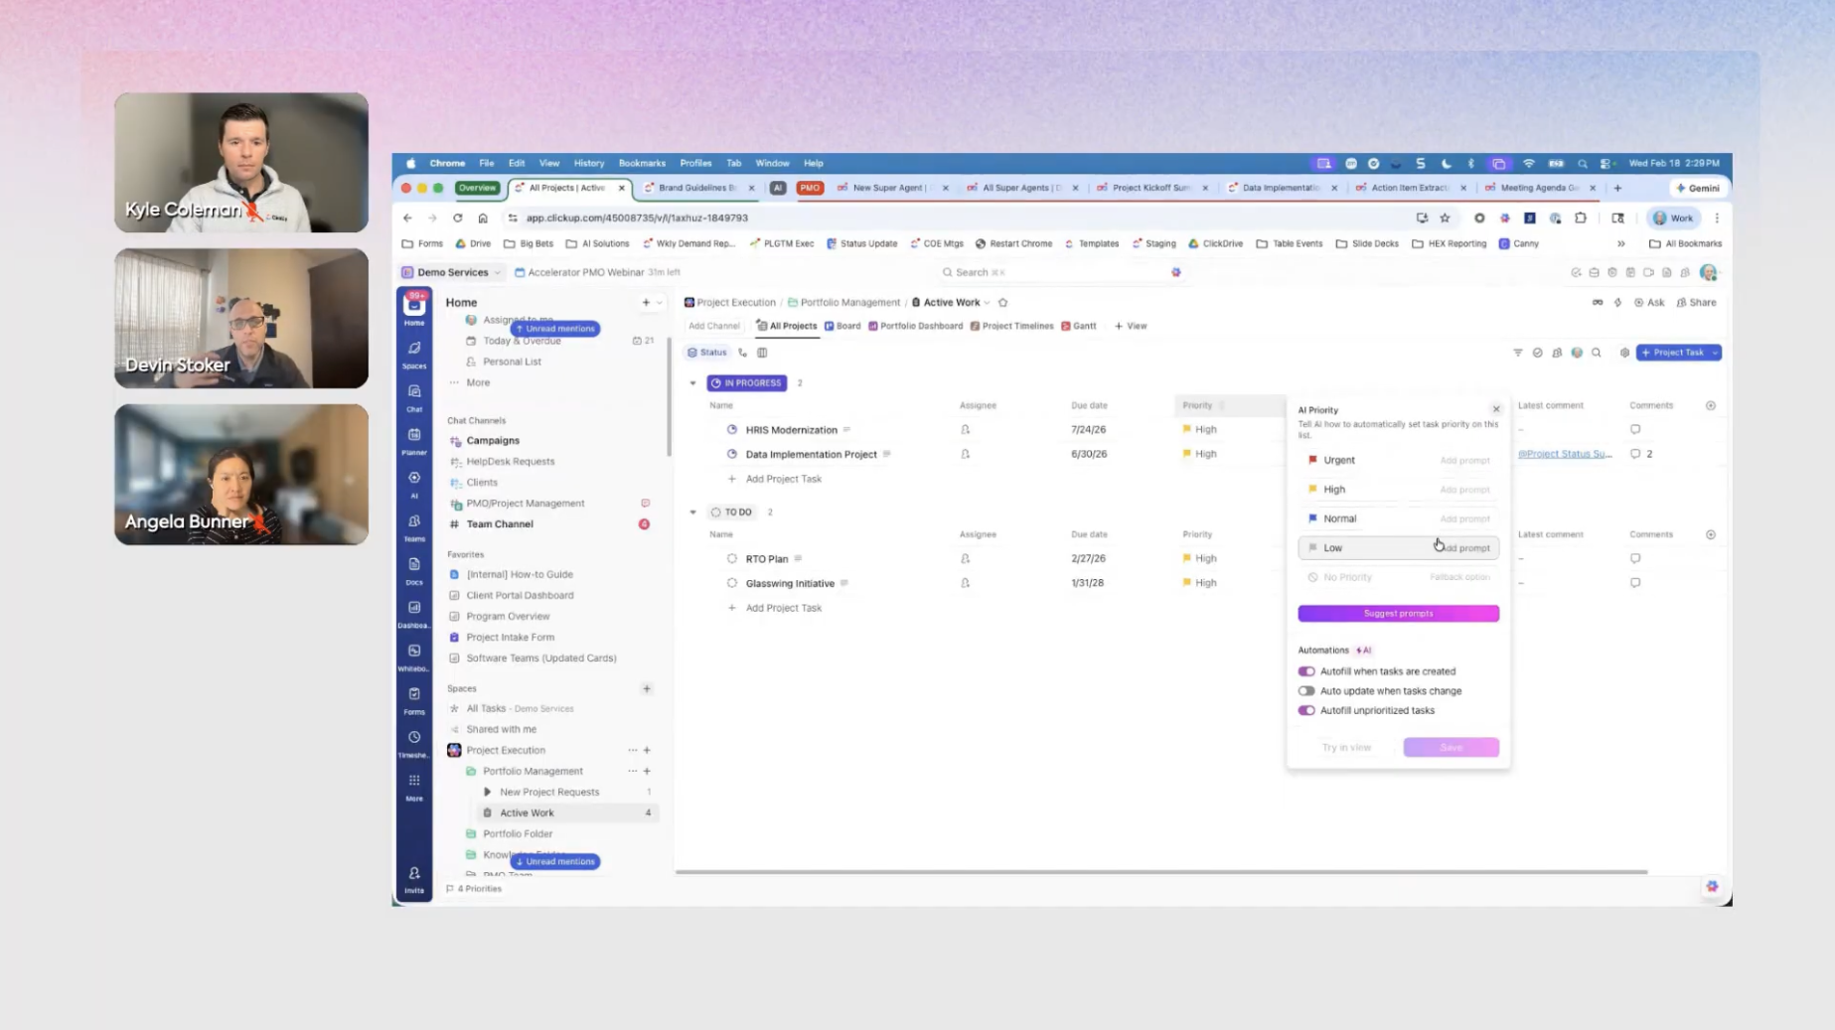Add a column in the In Progress header

[1710, 405]
